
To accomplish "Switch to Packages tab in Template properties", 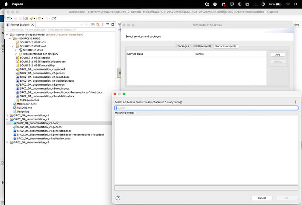I will tap(183, 46).
